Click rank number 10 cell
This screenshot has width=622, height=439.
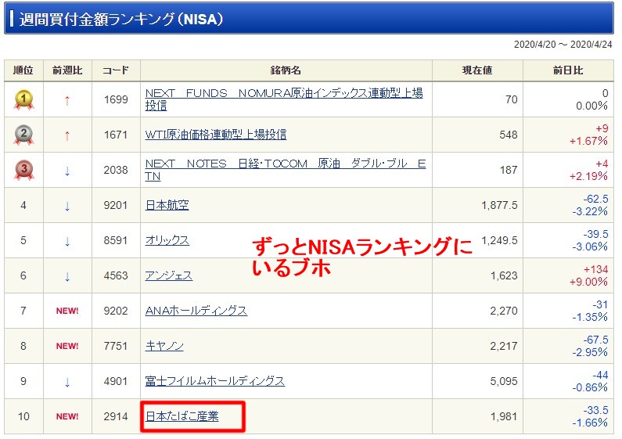(x=23, y=416)
